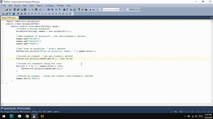The height and width of the screenshot is (119, 213).
Task: Open the Edit menu
Action: click(10, 6)
